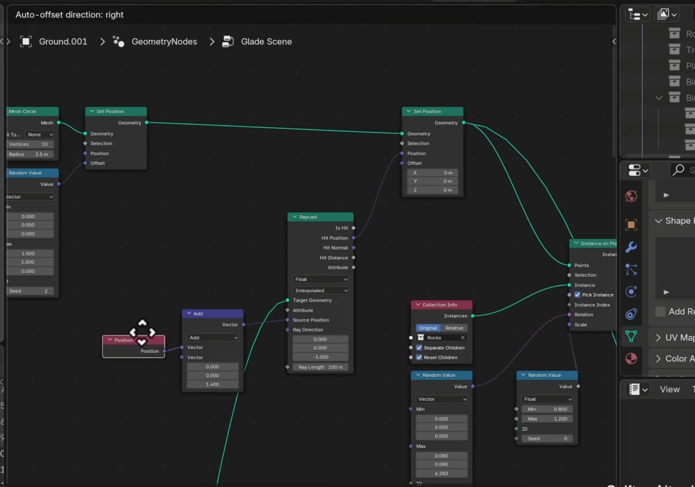Open the Object properties tab
Viewport: 695px width, 487px height.
click(631, 225)
